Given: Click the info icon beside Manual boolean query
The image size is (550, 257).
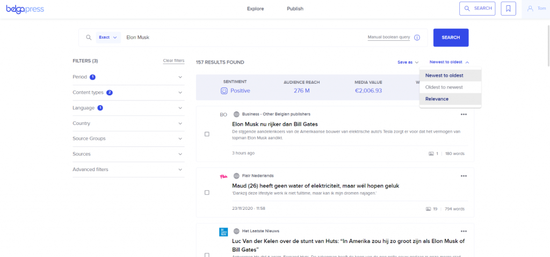Looking at the screenshot, I should pyautogui.click(x=417, y=38).
